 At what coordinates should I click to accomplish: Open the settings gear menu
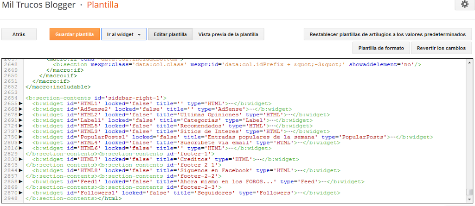coord(464,5)
